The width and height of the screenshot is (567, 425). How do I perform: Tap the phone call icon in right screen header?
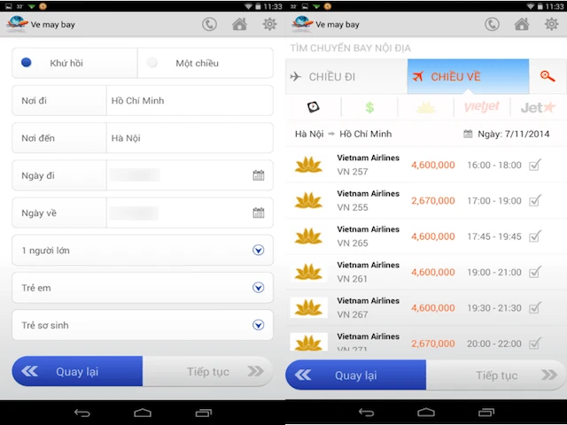[492, 24]
